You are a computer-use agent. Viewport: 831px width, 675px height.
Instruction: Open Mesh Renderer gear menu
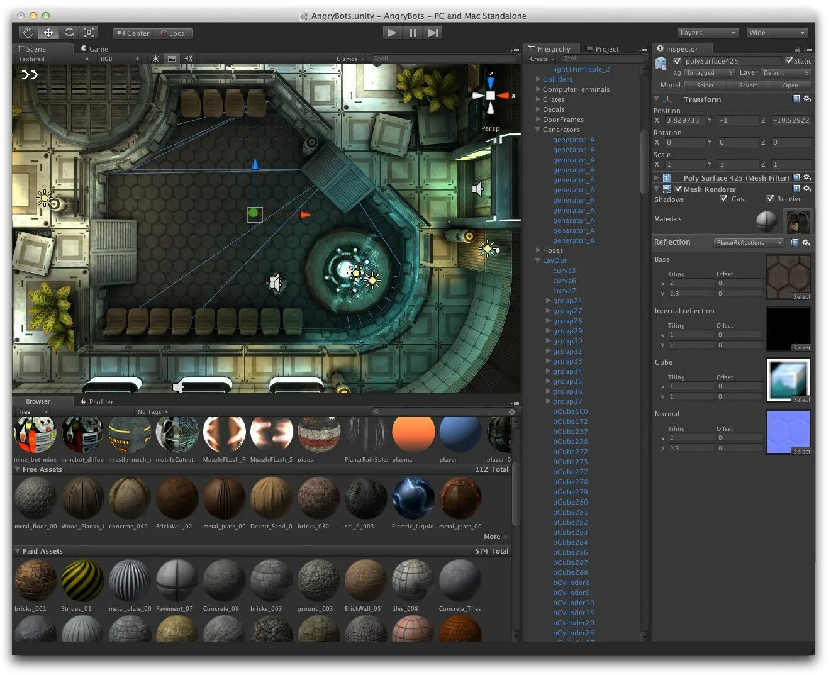(x=807, y=189)
